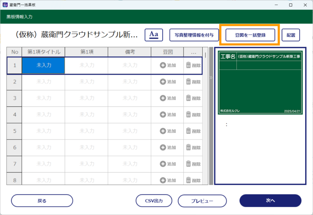
Task: Open the プレビュー button
Action: tap(202, 201)
